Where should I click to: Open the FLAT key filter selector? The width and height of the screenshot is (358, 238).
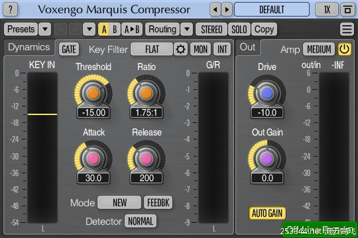(152, 49)
